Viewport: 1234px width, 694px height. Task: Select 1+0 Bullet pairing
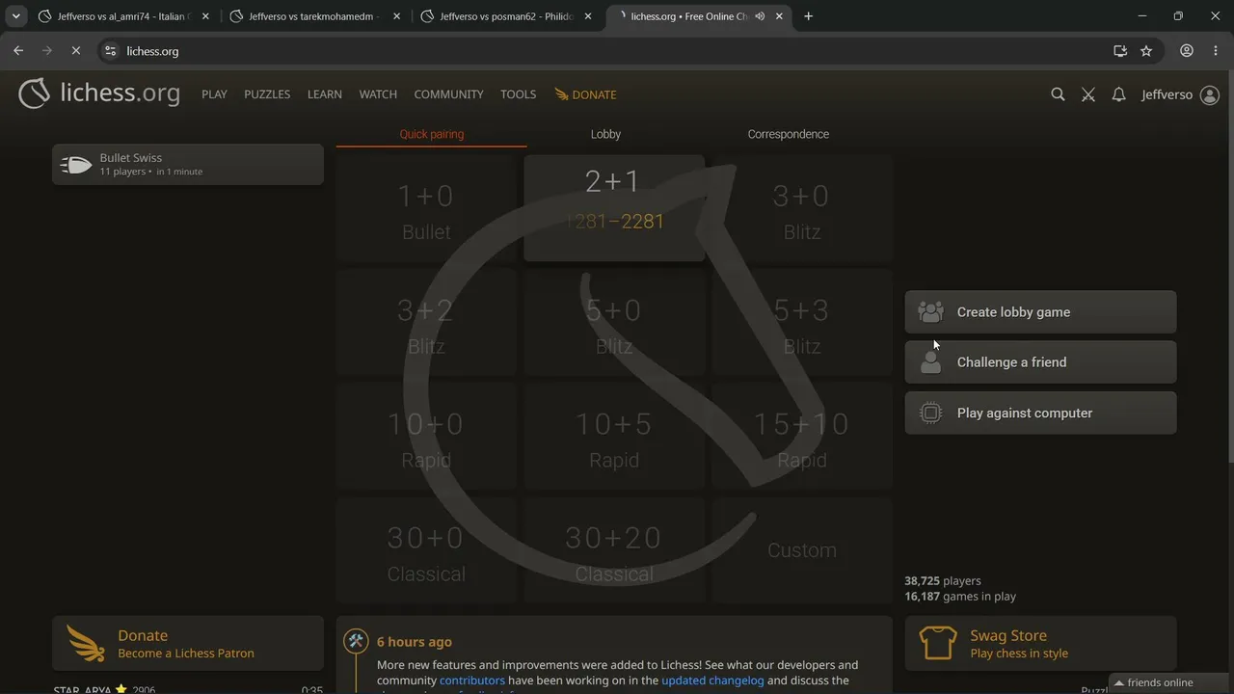pyautogui.click(x=426, y=208)
